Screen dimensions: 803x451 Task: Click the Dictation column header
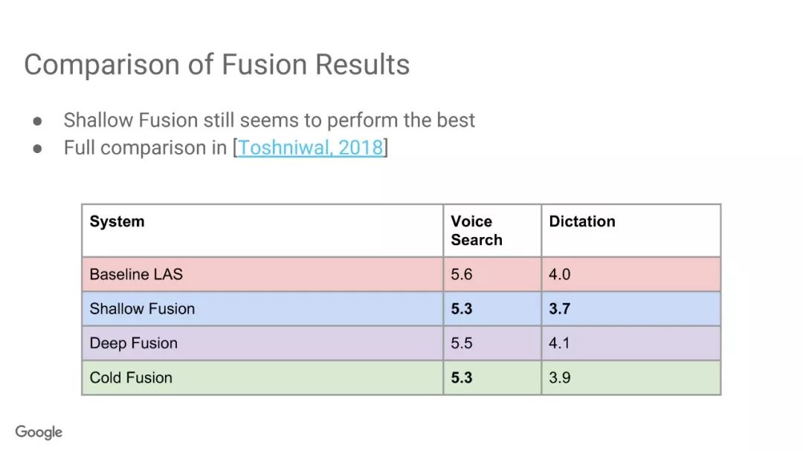pyautogui.click(x=581, y=221)
